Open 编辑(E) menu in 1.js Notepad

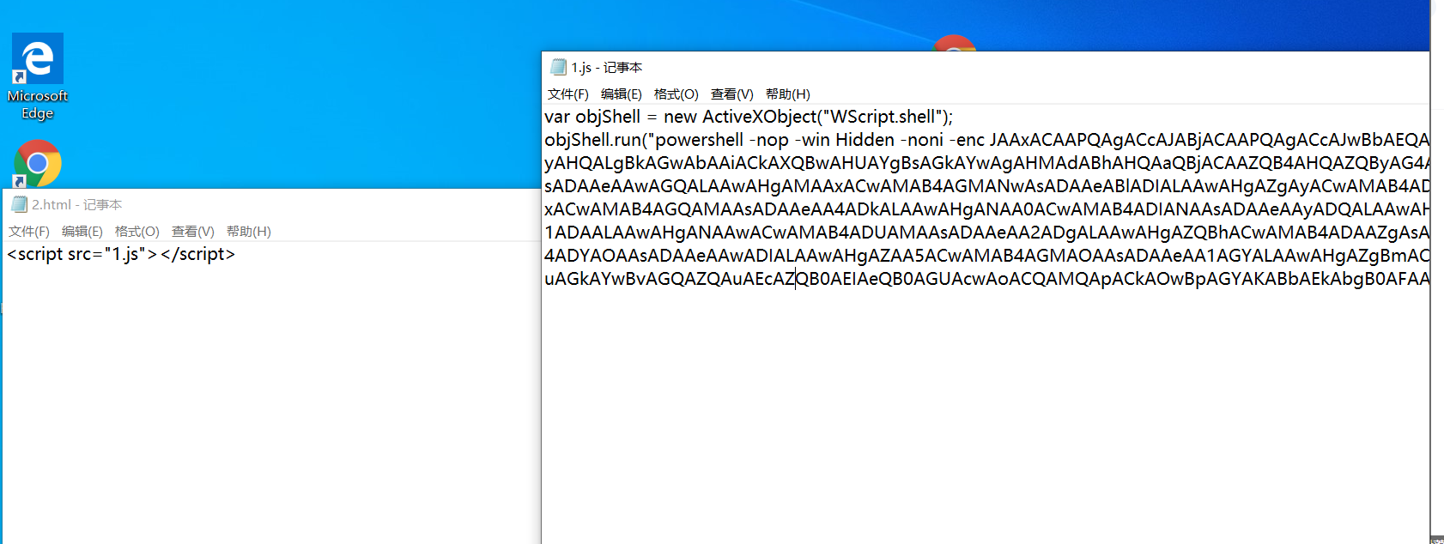[x=622, y=94]
